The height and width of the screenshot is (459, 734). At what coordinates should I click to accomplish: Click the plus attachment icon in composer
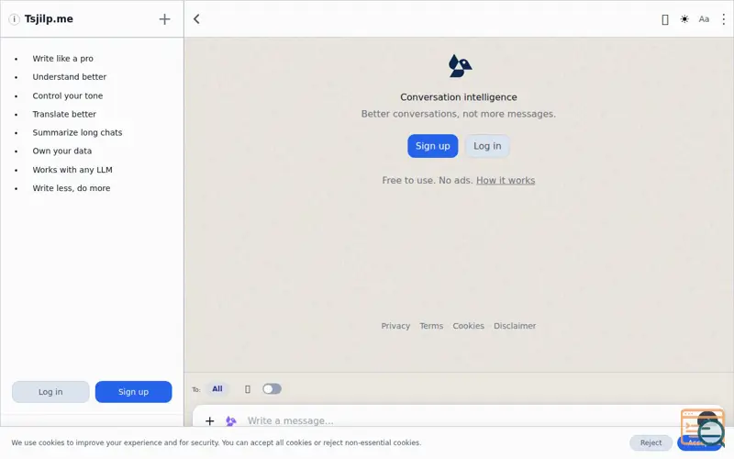click(210, 421)
